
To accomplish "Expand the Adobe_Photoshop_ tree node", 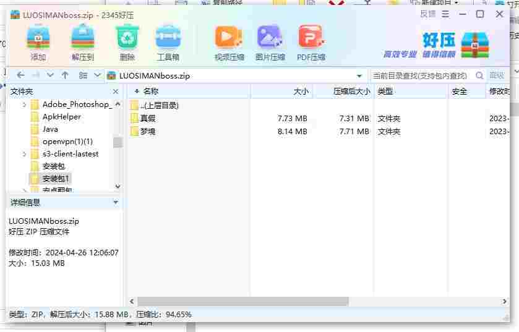I will (x=24, y=105).
